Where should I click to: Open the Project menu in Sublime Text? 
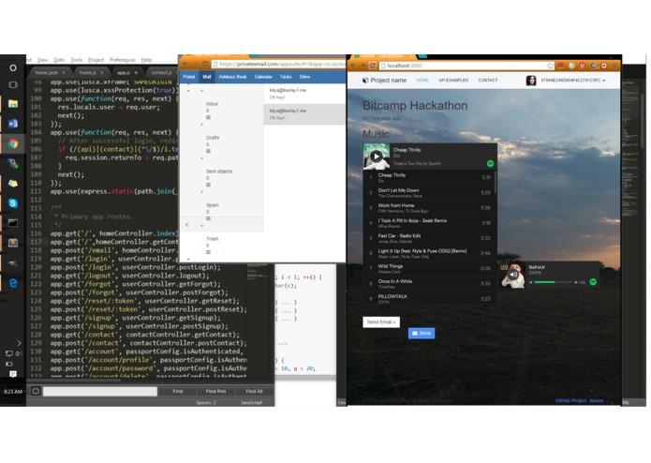(96, 60)
